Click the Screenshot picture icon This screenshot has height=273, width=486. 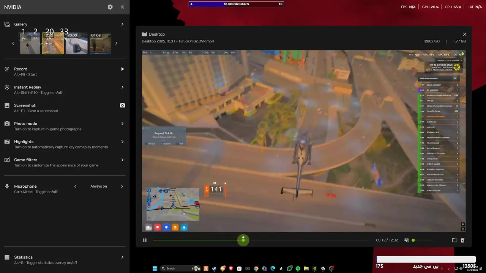pyautogui.click(x=7, y=105)
